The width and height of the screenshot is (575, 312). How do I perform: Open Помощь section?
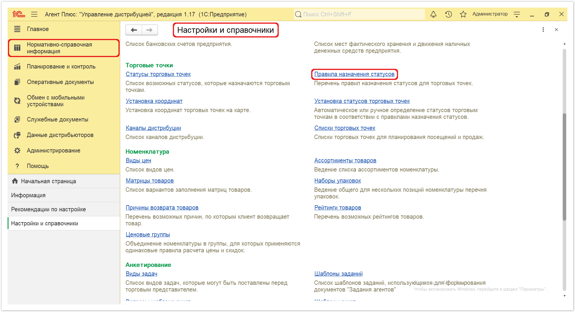pyautogui.click(x=64, y=166)
